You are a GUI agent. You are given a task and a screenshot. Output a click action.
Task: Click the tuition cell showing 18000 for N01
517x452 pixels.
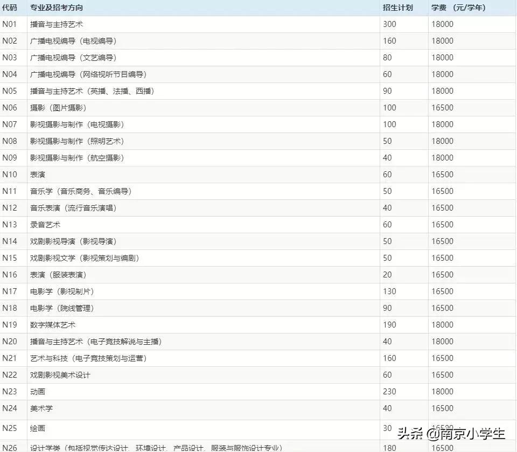pyautogui.click(x=441, y=24)
